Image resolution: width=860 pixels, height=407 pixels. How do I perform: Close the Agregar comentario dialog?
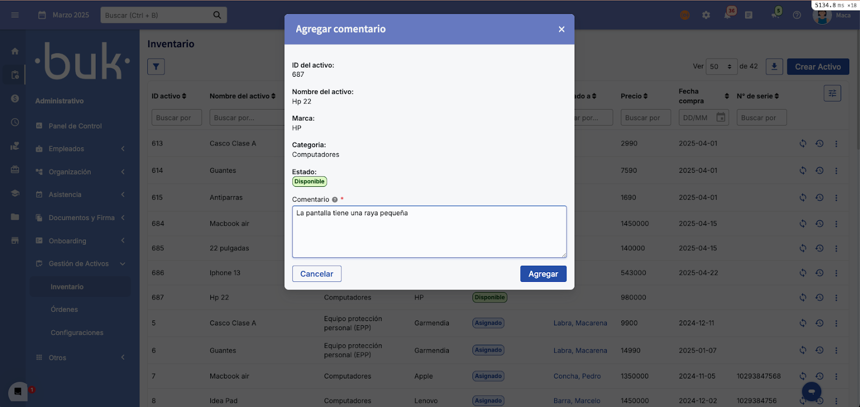click(561, 29)
